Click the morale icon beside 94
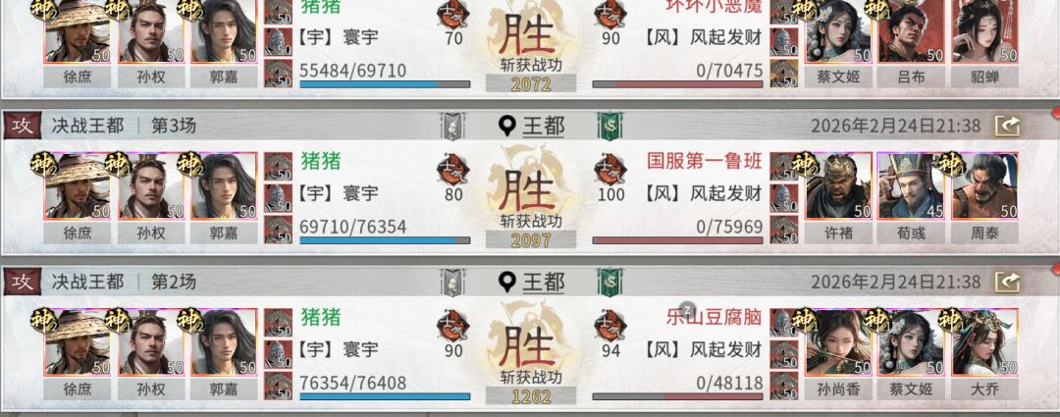1060x417 pixels. point(610,326)
